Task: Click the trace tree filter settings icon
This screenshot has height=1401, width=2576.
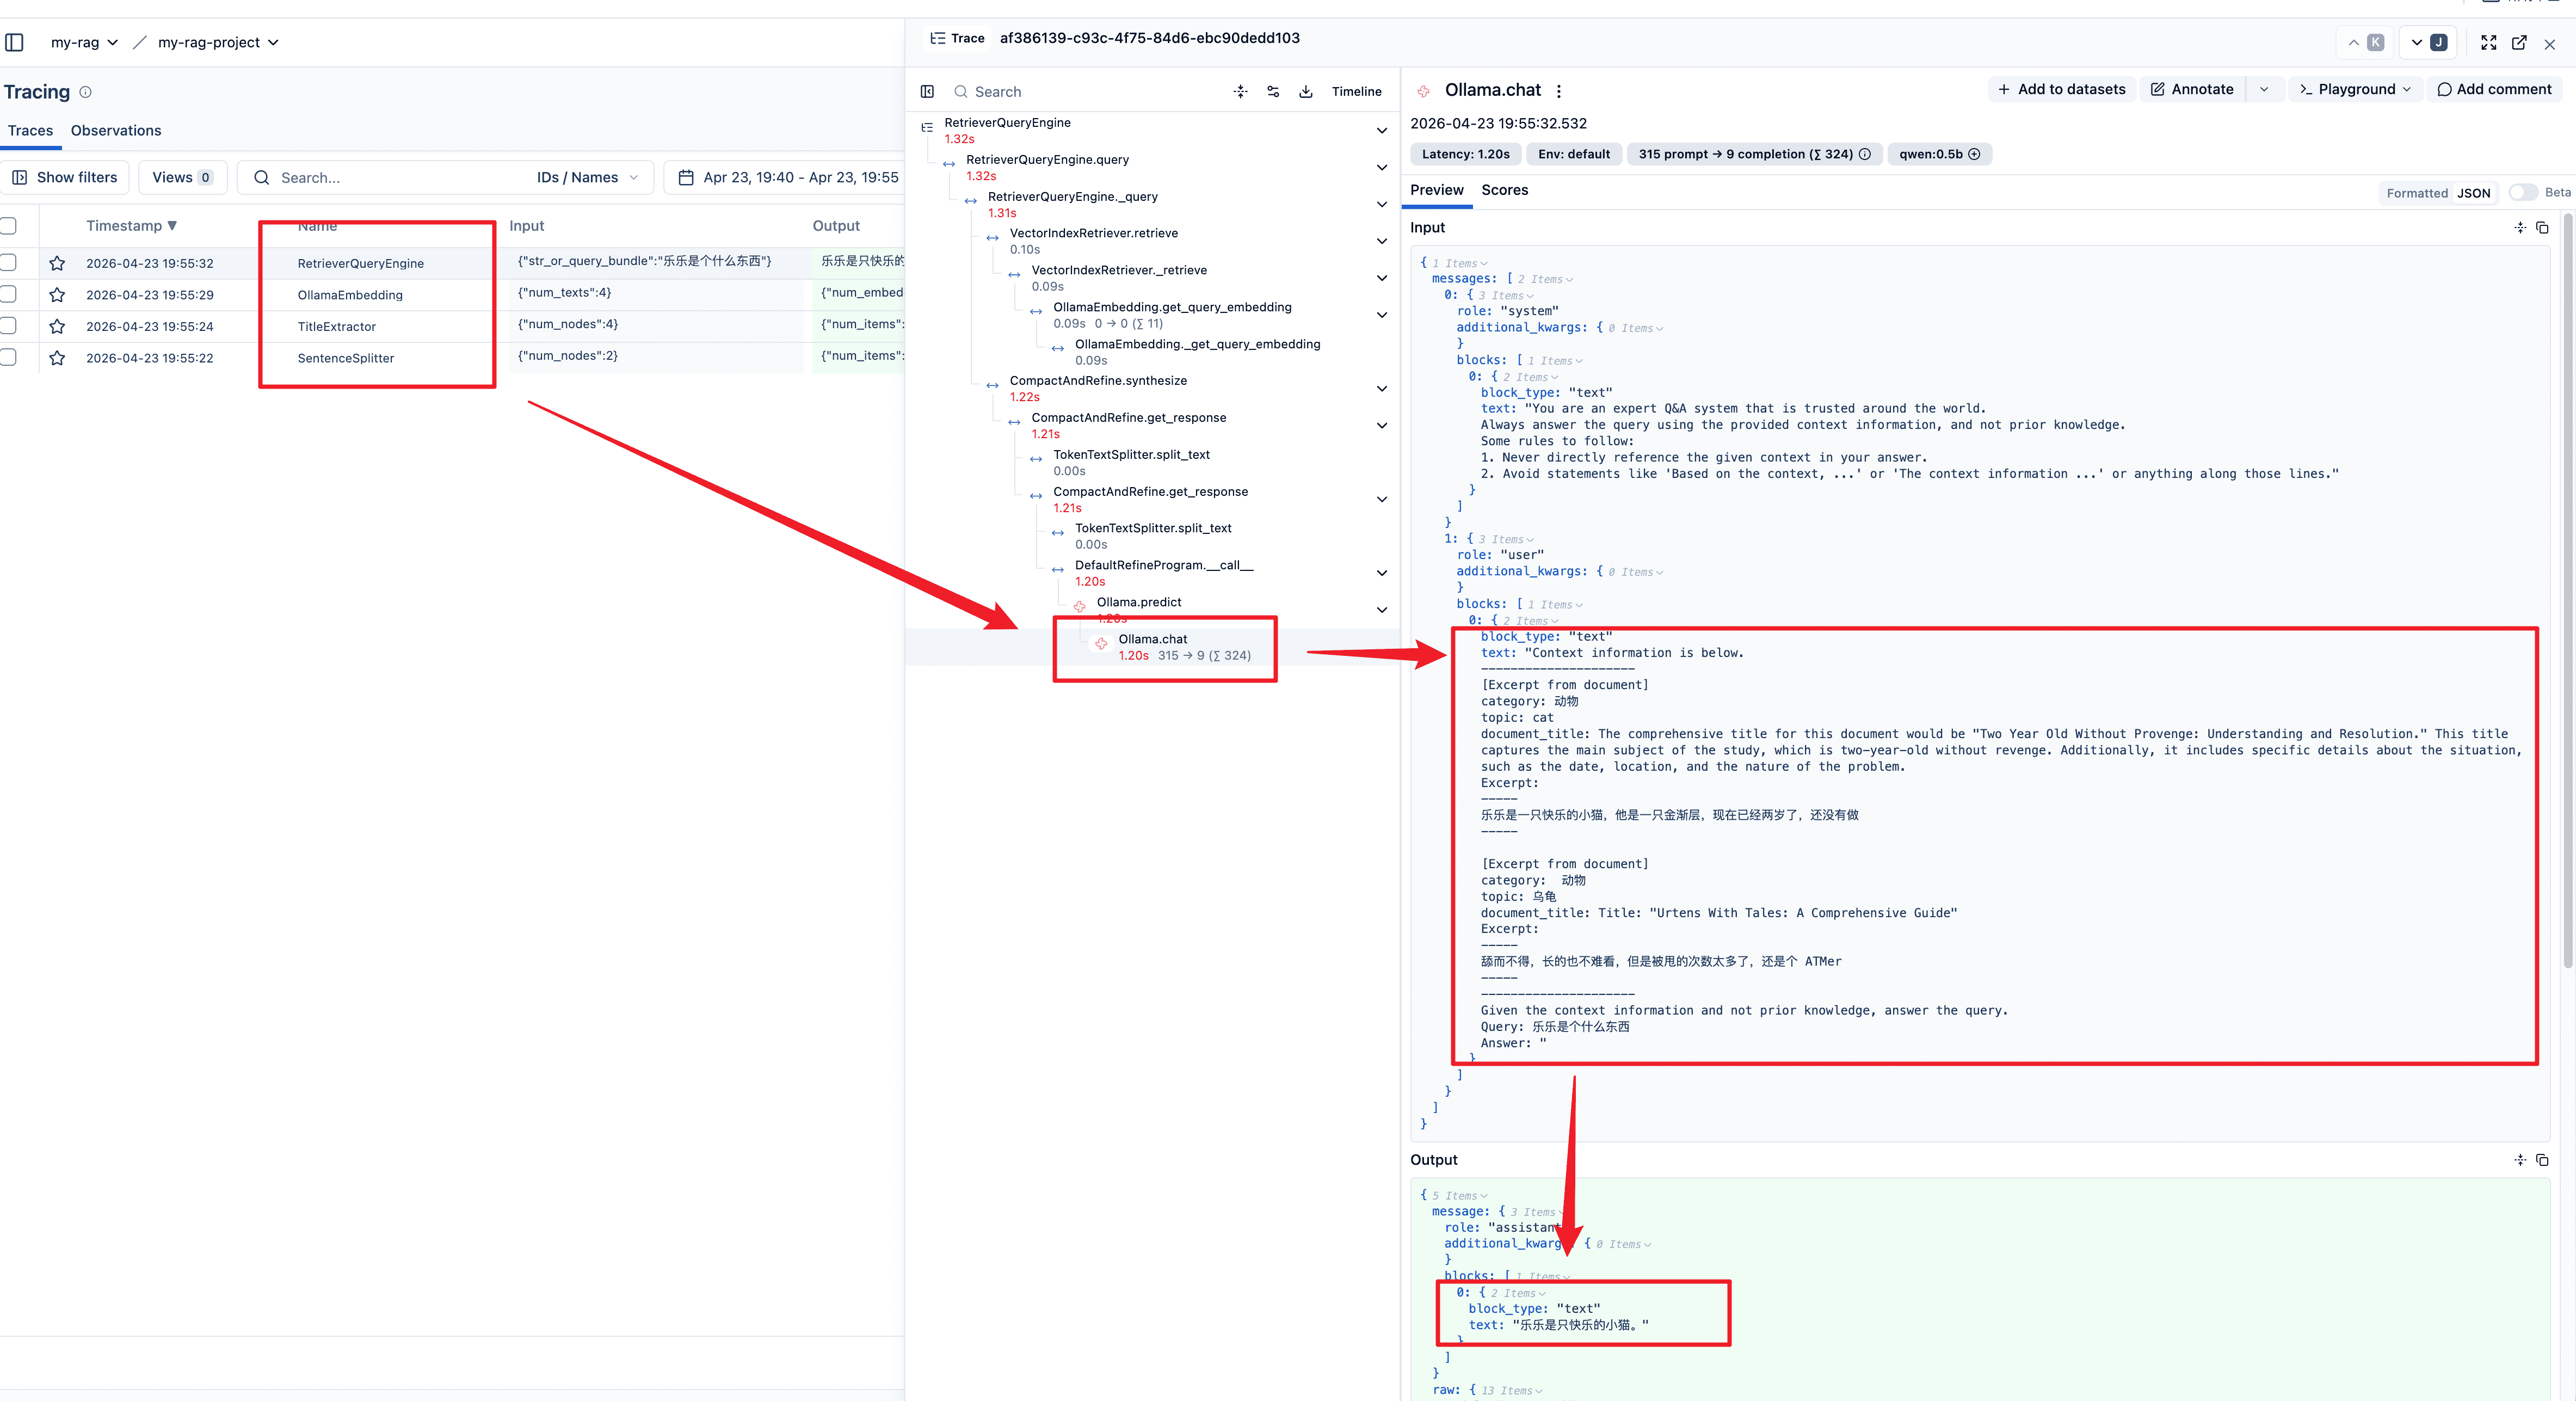Action: tap(1273, 91)
